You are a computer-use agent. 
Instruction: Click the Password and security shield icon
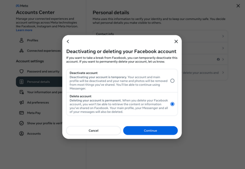[x=21, y=71]
